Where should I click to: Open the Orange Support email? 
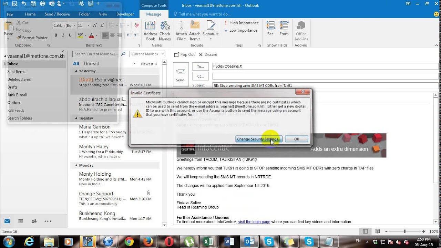click(x=115, y=198)
